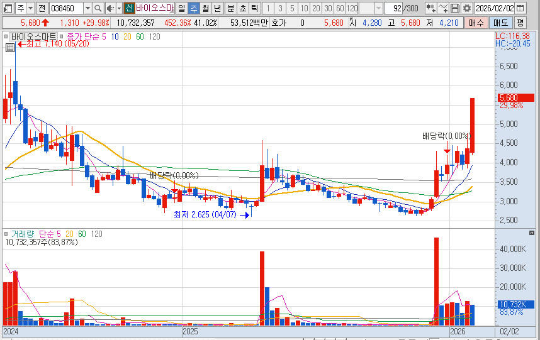This screenshot has width=540, height=340.
Task: Click the LC:116.38 label
Action: 512,36
